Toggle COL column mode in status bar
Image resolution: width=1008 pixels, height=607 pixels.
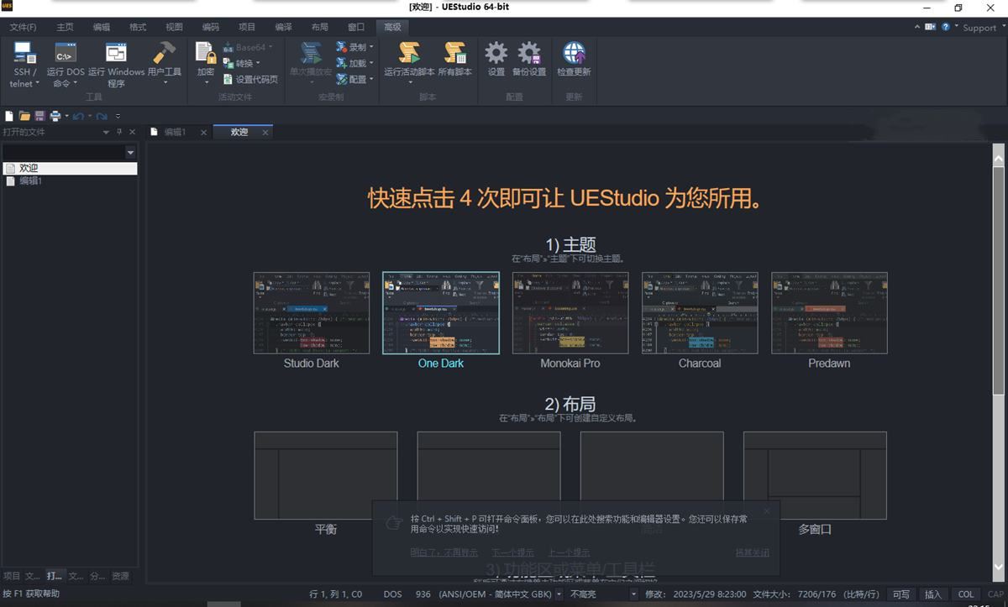click(x=966, y=594)
